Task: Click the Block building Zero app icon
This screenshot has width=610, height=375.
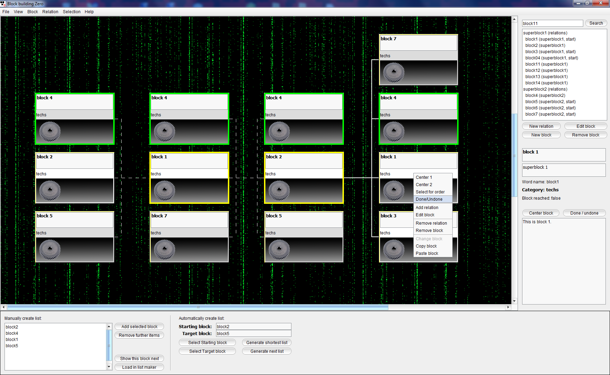Action: pyautogui.click(x=3, y=3)
